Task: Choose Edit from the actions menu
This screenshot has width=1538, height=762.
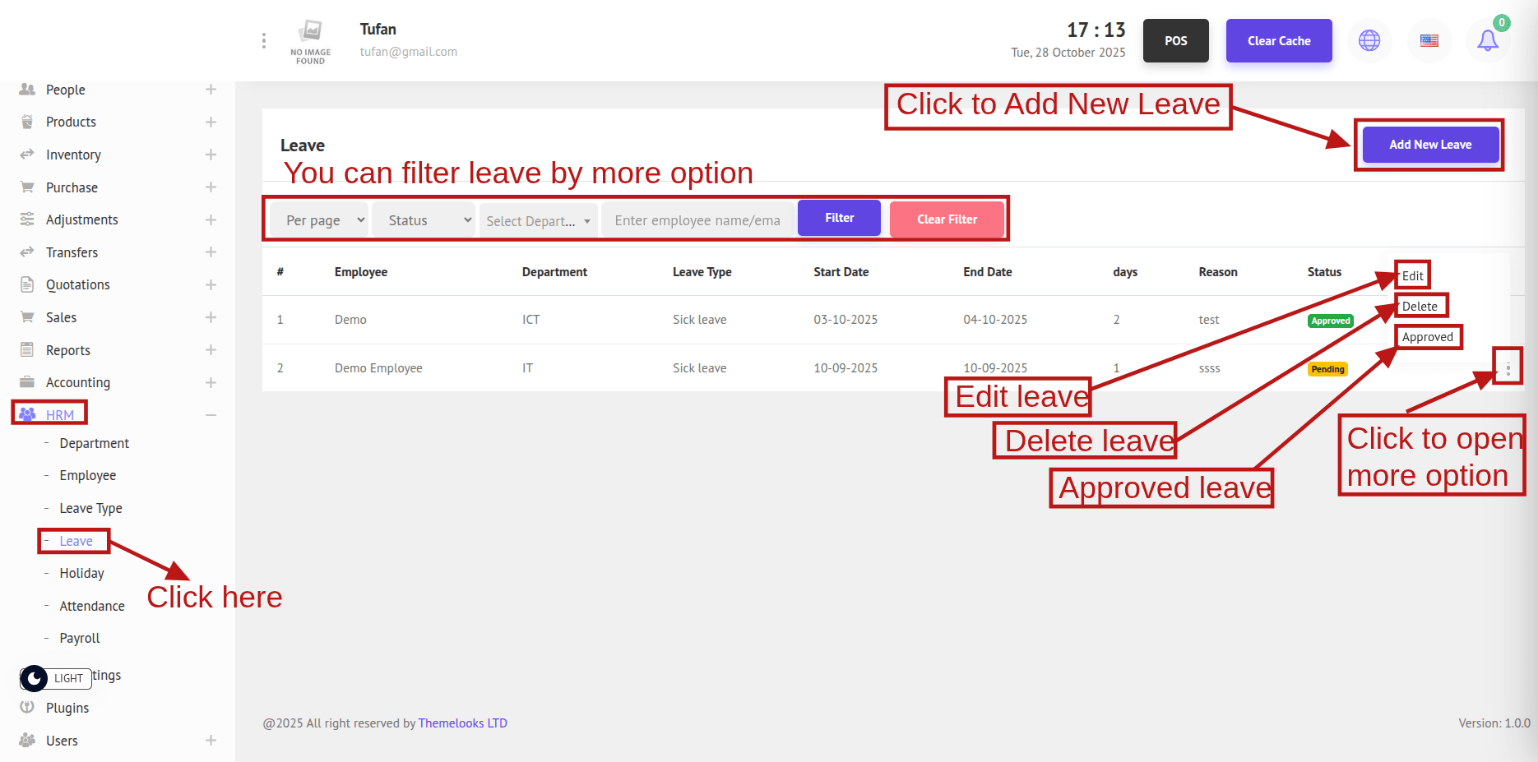Action: click(x=1412, y=276)
